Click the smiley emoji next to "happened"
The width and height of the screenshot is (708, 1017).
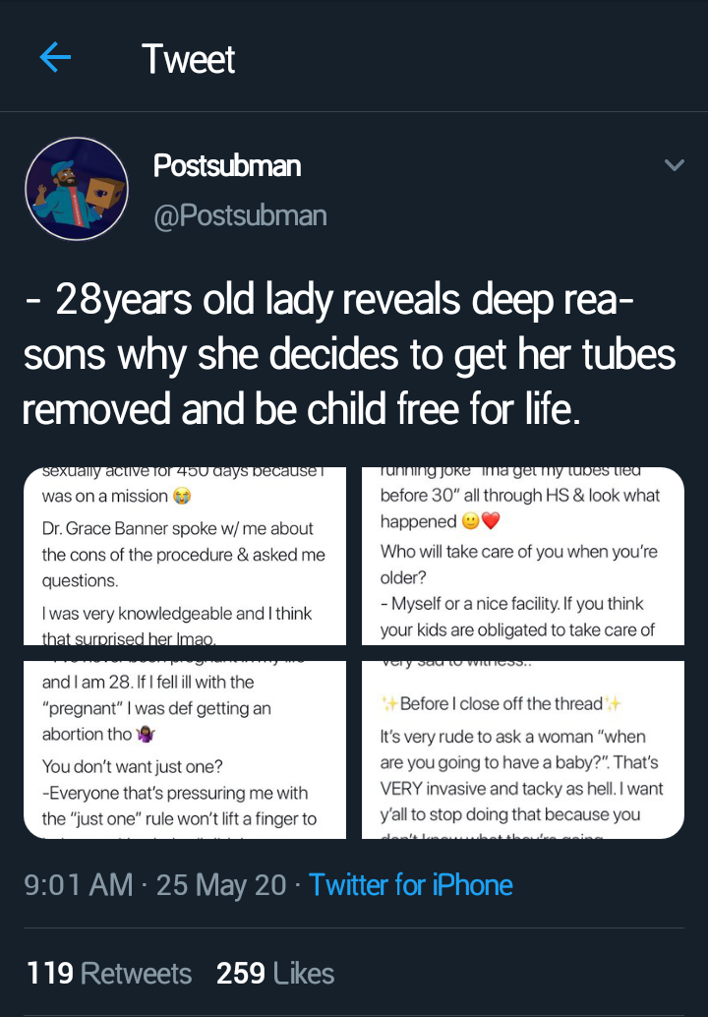point(471,521)
